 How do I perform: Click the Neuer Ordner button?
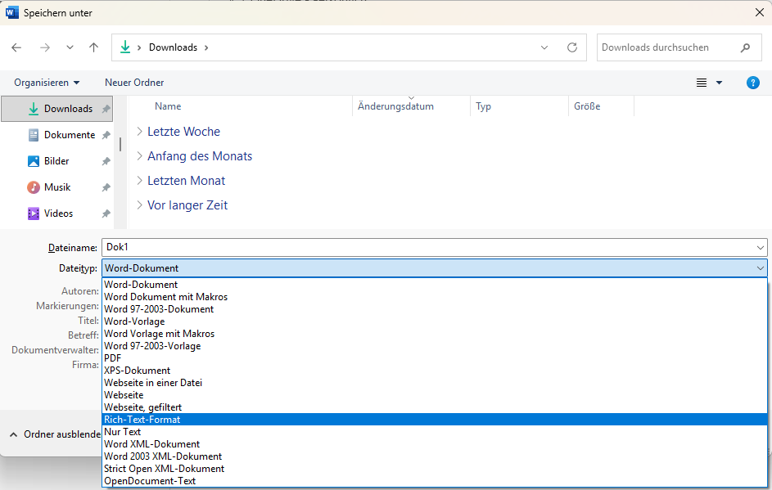click(134, 83)
